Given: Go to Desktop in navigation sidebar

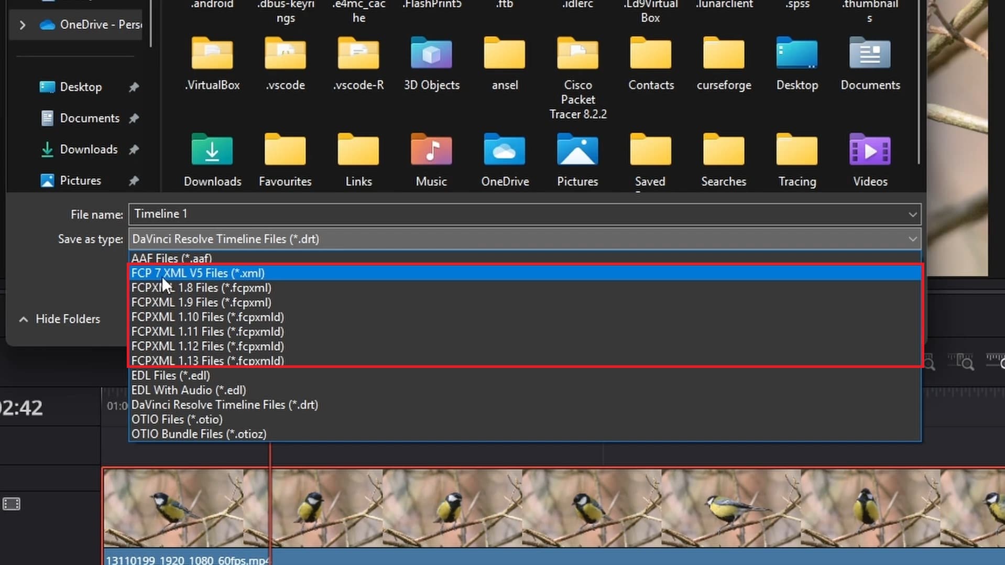Looking at the screenshot, I should 80,87.
